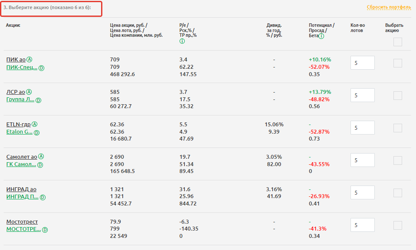
Task: Tick the select-all checkbox under Выбрать акцию
Action: 397,42
